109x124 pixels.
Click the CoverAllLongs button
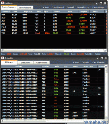98,7
